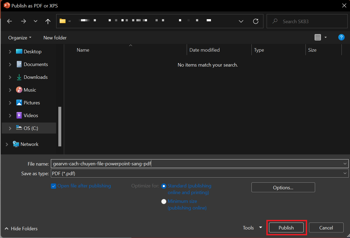Open the File name dropdown arrow
The height and width of the screenshot is (238, 350).
click(345, 164)
